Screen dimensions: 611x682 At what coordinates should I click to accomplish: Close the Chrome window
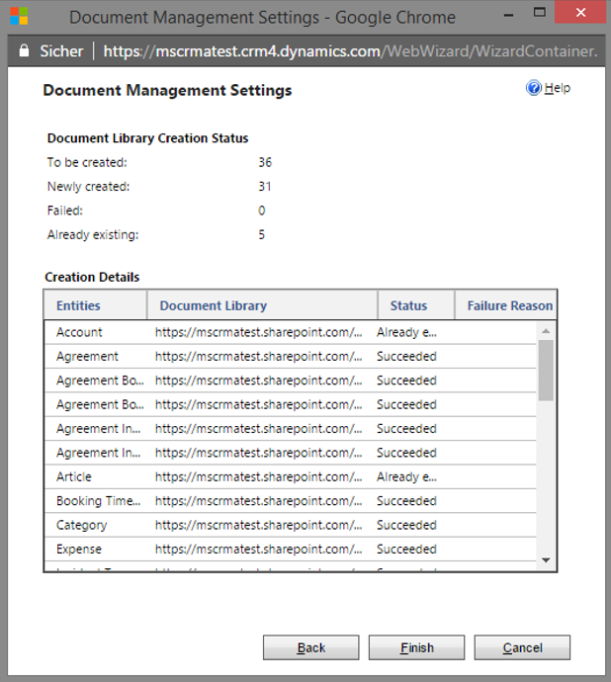click(x=580, y=12)
